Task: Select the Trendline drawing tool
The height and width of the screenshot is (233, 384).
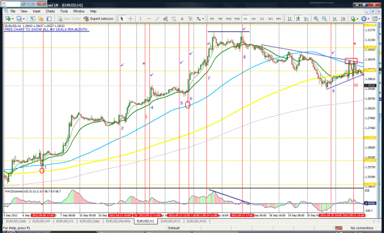Action: (157, 18)
